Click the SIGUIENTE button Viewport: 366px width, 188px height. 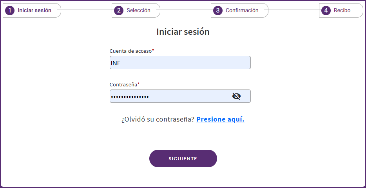coord(183,158)
